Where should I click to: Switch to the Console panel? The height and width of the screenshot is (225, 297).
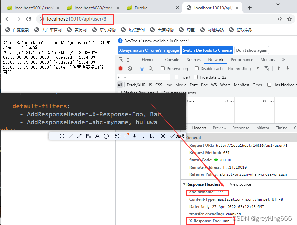172,60
